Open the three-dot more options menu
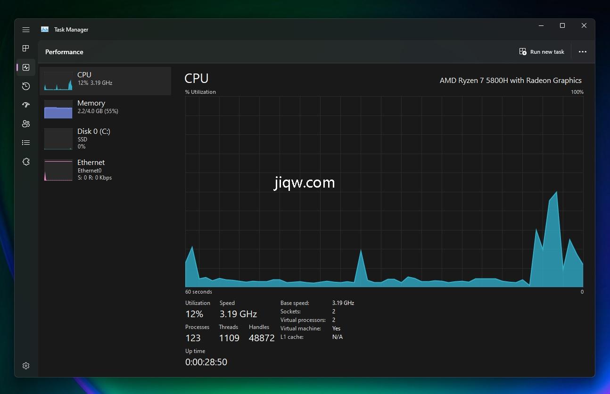The height and width of the screenshot is (394, 610). (583, 52)
